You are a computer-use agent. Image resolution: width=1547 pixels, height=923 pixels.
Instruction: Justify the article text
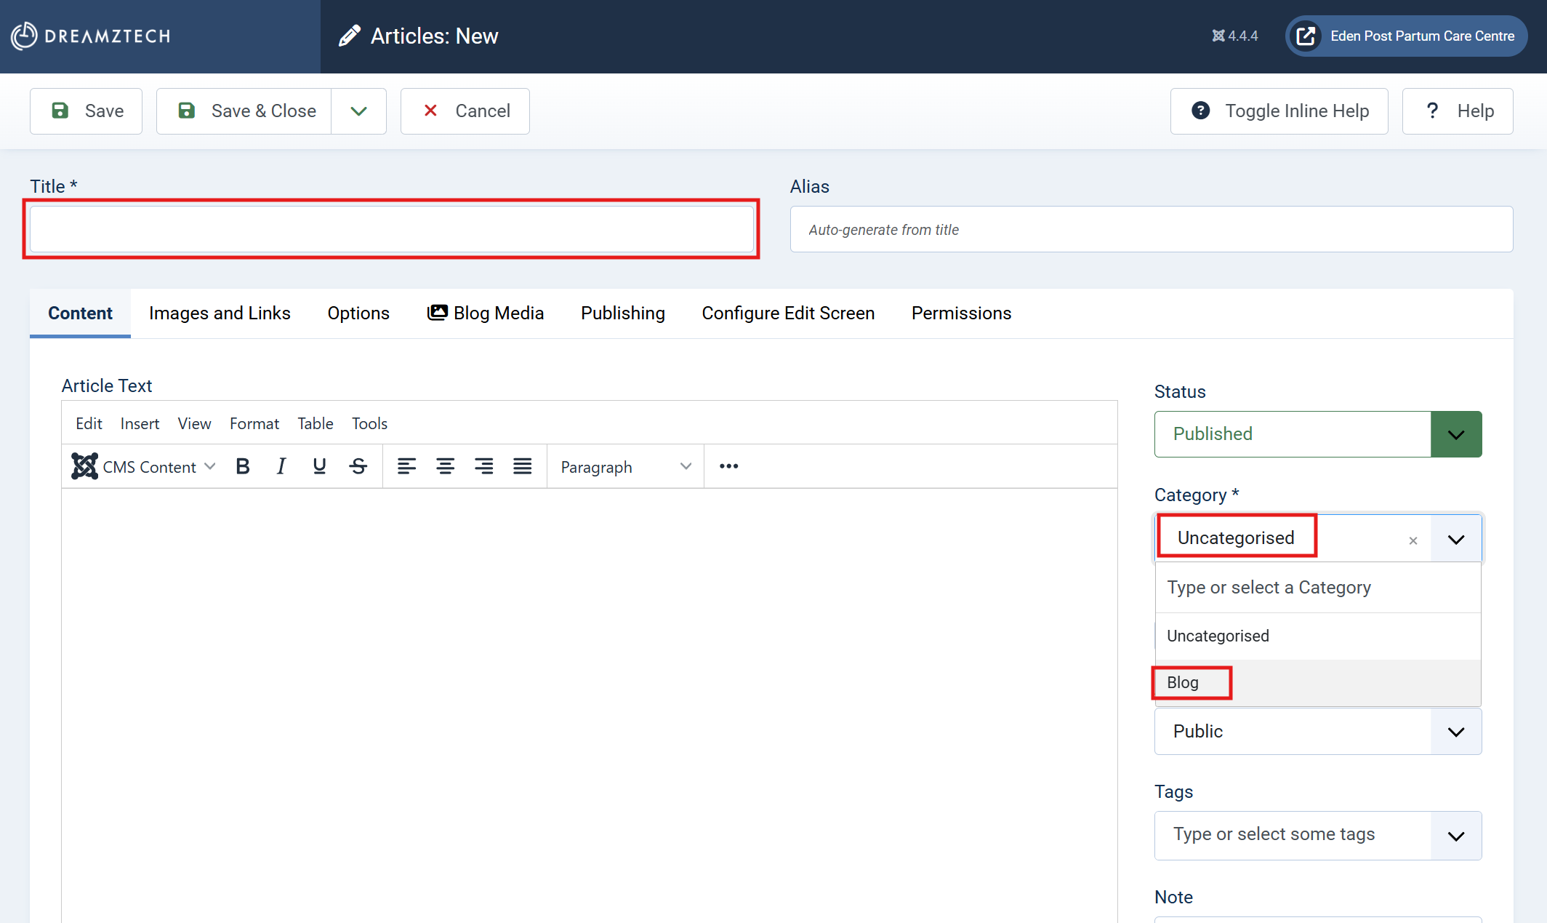(522, 466)
